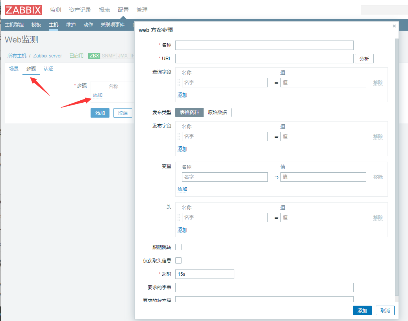This screenshot has width=408, height=321.
Task: Click 取消 button on Web监测 form
Action: [123, 113]
